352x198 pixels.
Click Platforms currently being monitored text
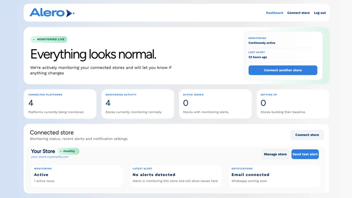click(56, 112)
